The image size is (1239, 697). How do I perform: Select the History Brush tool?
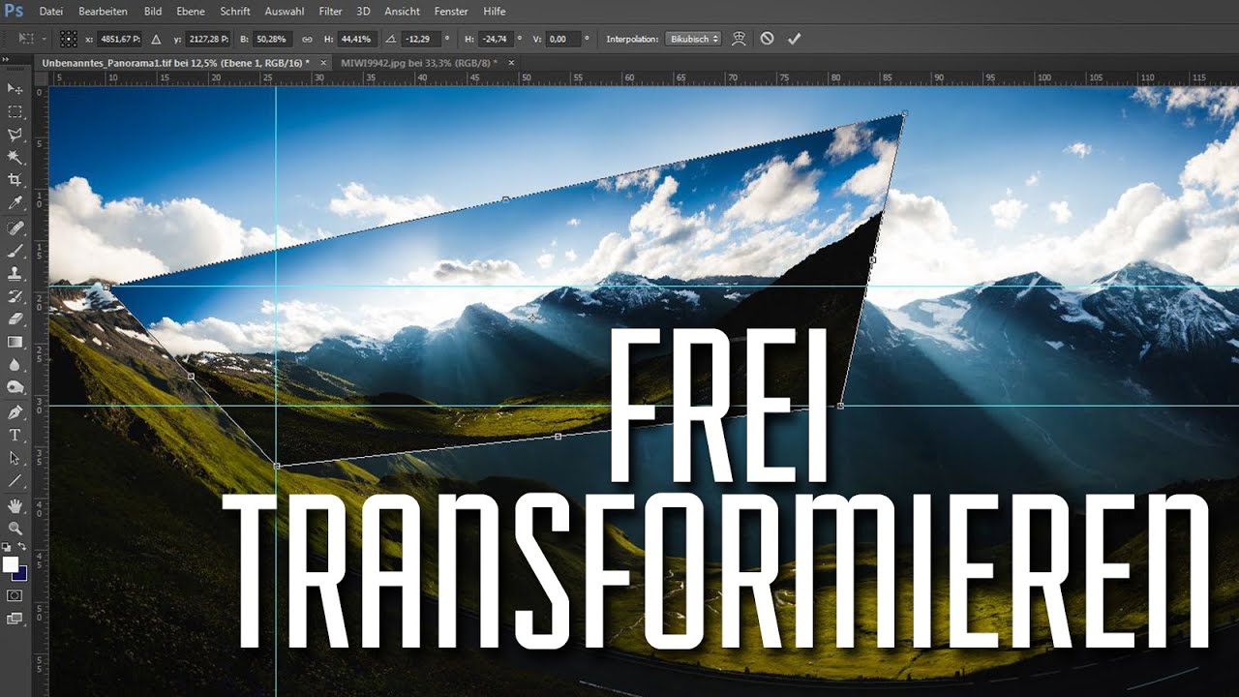tap(15, 295)
